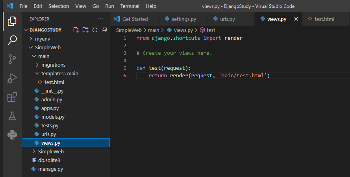Open the File menu

click(x=24, y=6)
